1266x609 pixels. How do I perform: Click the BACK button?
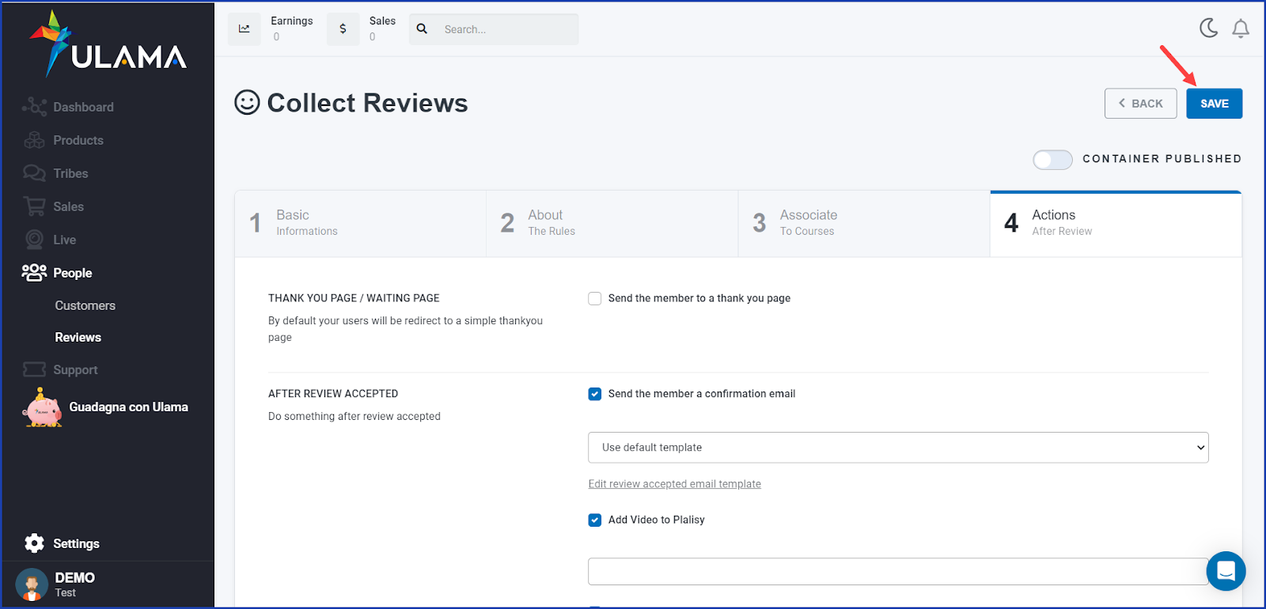1140,104
